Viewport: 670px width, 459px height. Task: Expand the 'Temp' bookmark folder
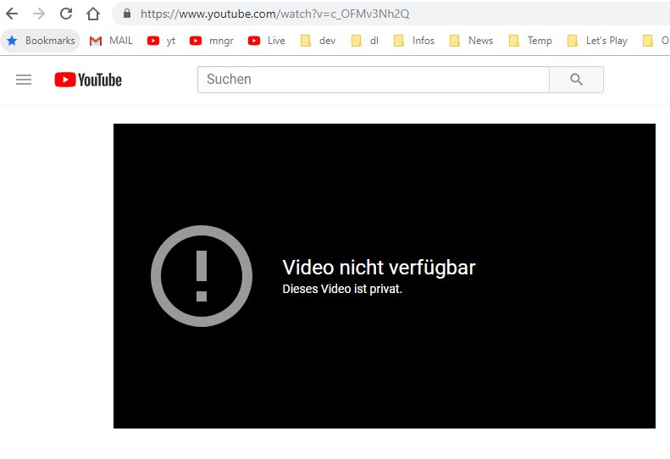530,41
